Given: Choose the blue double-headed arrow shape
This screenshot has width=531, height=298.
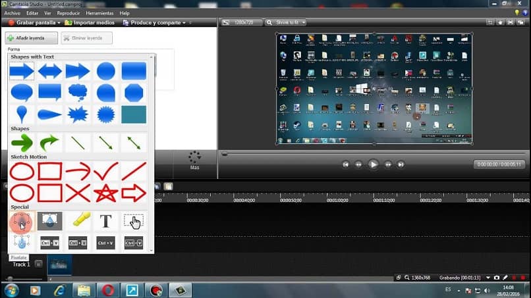Looking at the screenshot, I should click(x=50, y=71).
